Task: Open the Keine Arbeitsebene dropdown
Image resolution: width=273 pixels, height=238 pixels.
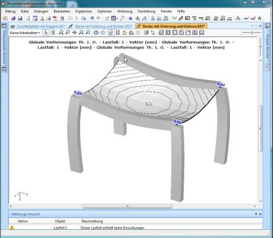Action: click(25, 33)
